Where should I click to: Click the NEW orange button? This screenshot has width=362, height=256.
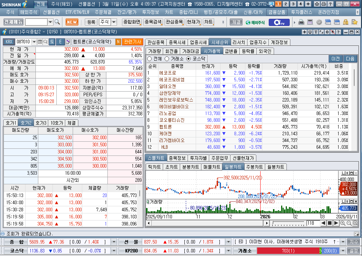(72, 22)
